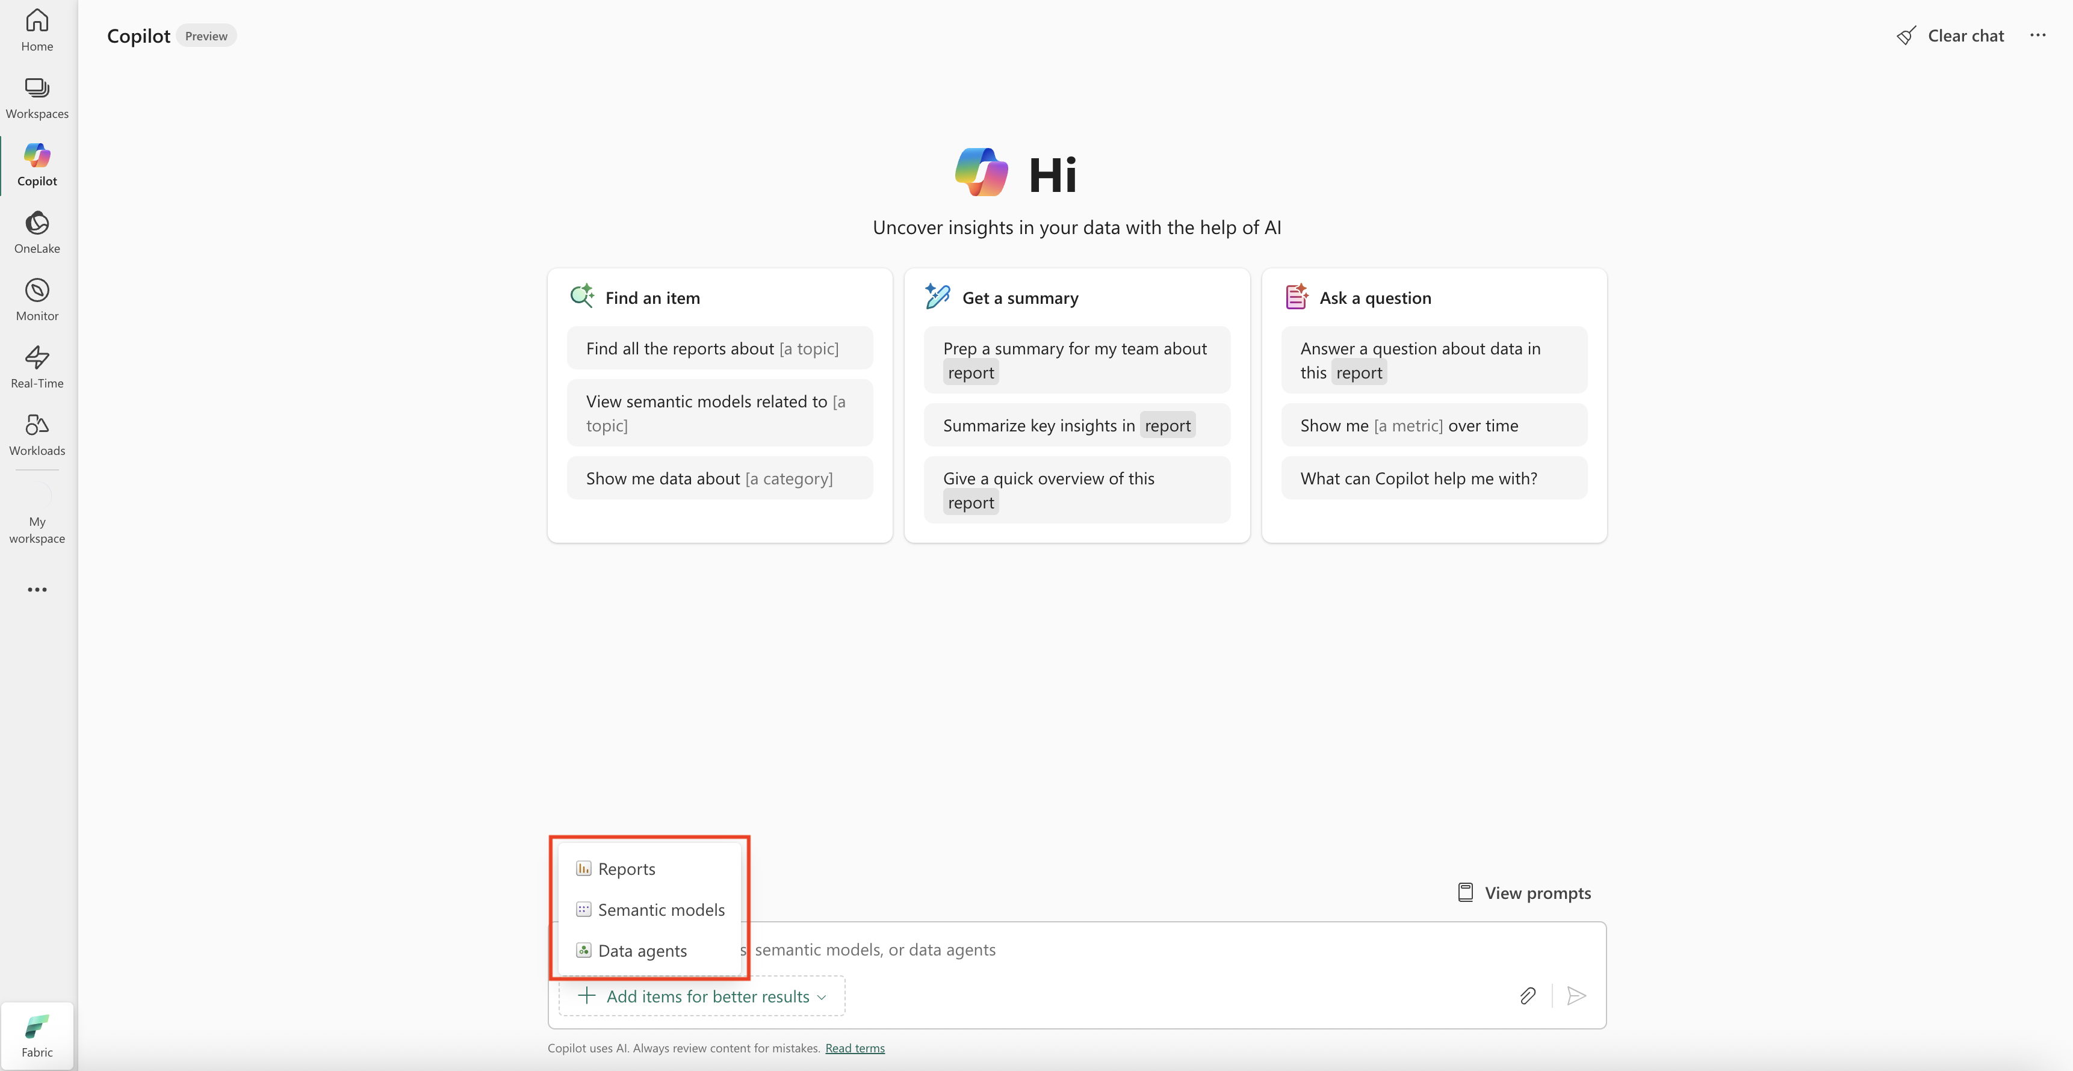
Task: Select Reports from the popup menu
Action: 626,869
